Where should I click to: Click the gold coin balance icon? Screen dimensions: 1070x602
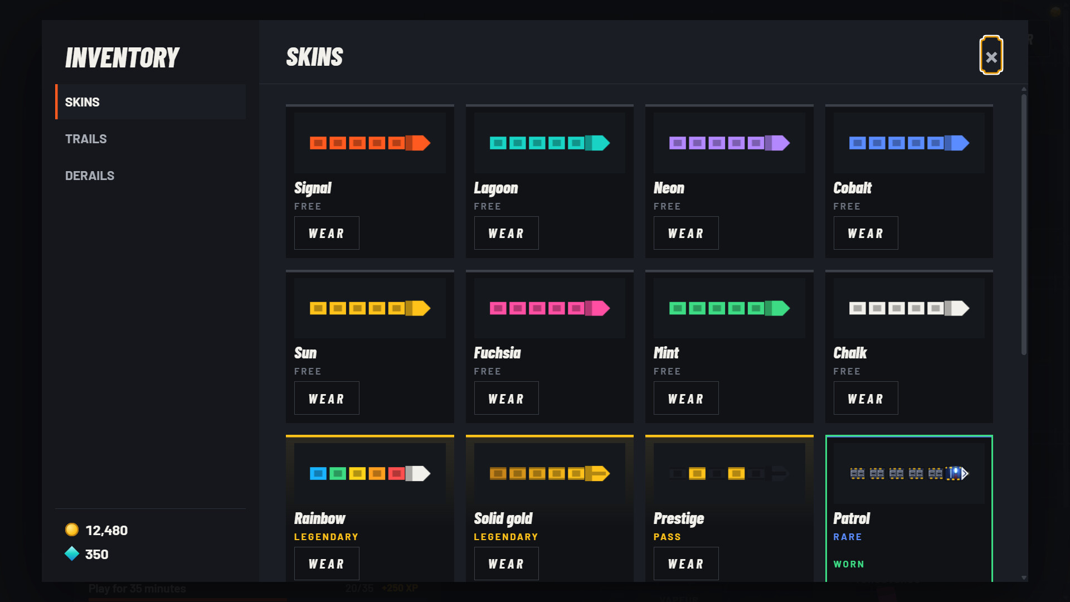tap(72, 530)
